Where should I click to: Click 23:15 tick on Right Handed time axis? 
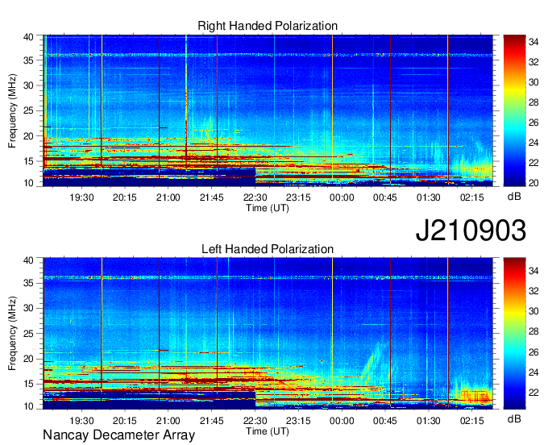[x=298, y=198]
